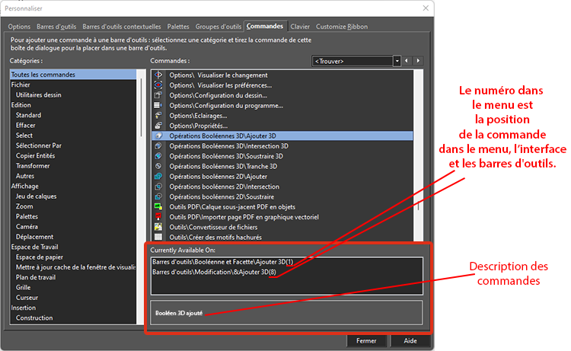Click the 2D Intersection boolean icon

coord(158,187)
